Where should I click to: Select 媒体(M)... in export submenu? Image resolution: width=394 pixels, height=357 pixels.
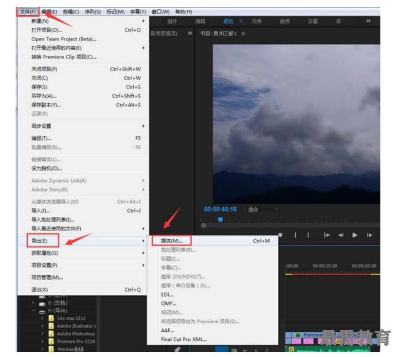point(171,241)
